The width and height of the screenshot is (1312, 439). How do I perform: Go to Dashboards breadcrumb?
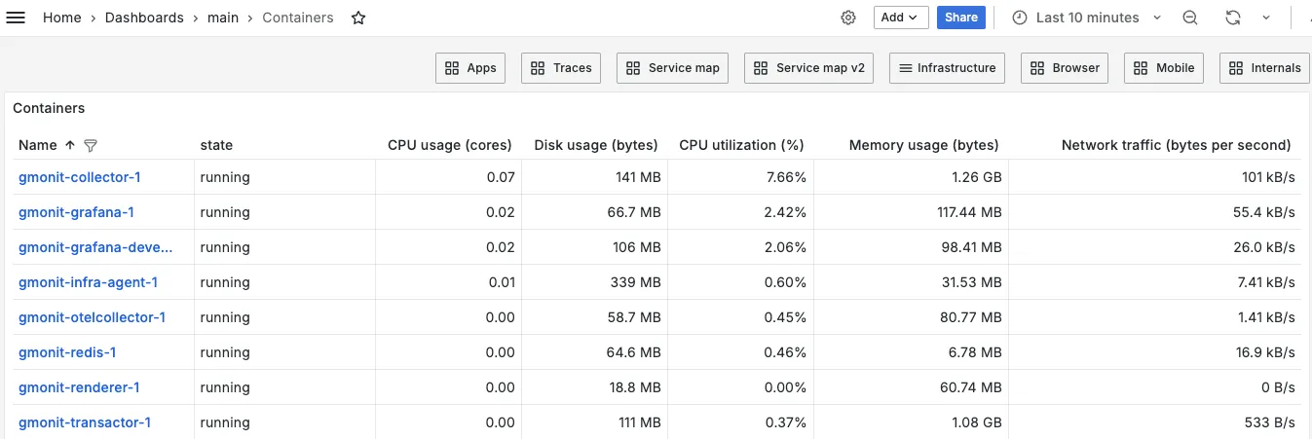(144, 18)
